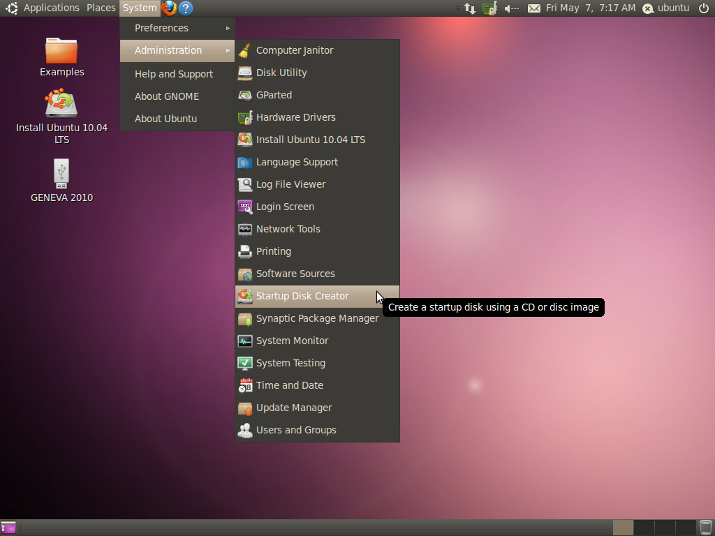This screenshot has height=536, width=715.
Task: Open the Places menu
Action: point(101,8)
